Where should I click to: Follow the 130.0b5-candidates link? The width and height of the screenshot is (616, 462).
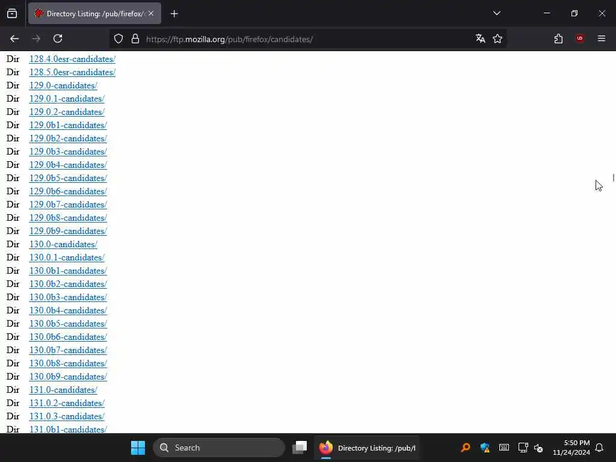click(68, 324)
